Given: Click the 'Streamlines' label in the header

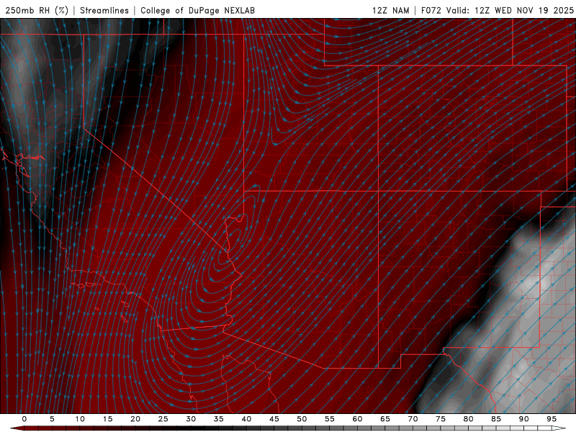Looking at the screenshot, I should point(104,10).
